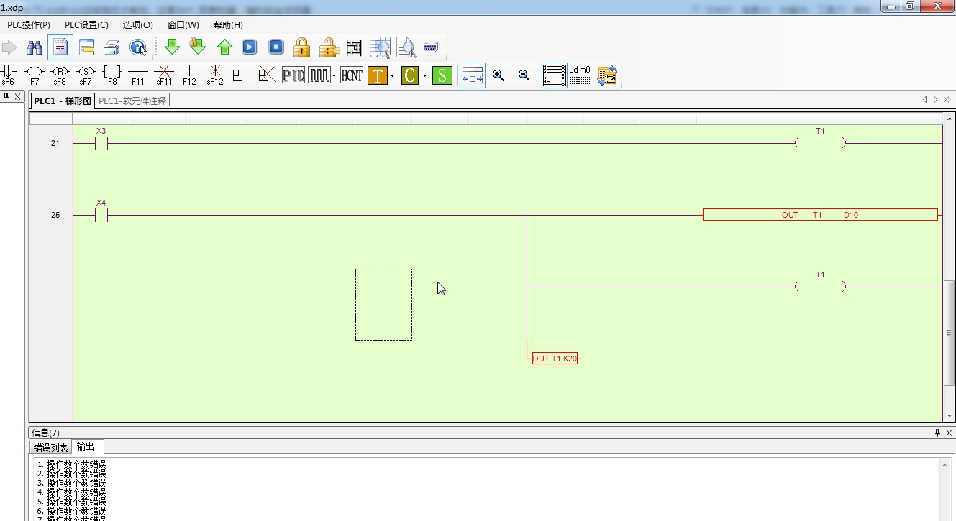The image size is (956, 521).
Task: Toggle ladder diagram view mode
Action: pos(555,75)
